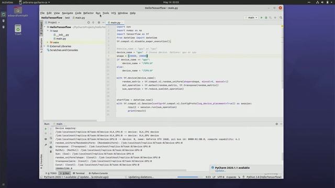This screenshot has height=188, width=335.
Task: Run main with the green toolbar Run icon
Action: click(261, 18)
